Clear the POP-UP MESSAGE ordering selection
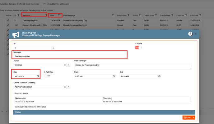 pyautogui.click(x=65, y=87)
